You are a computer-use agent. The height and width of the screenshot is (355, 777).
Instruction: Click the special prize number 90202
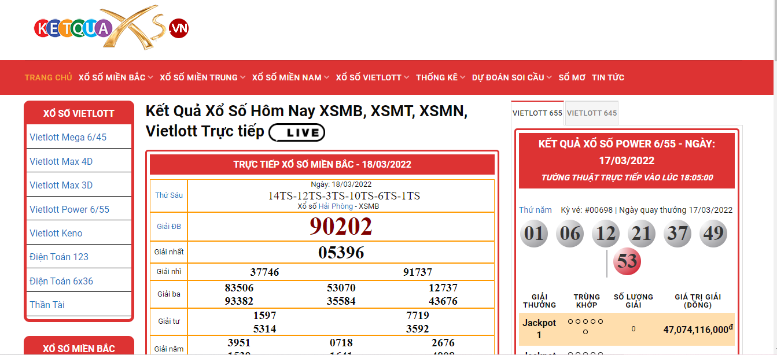click(x=341, y=227)
